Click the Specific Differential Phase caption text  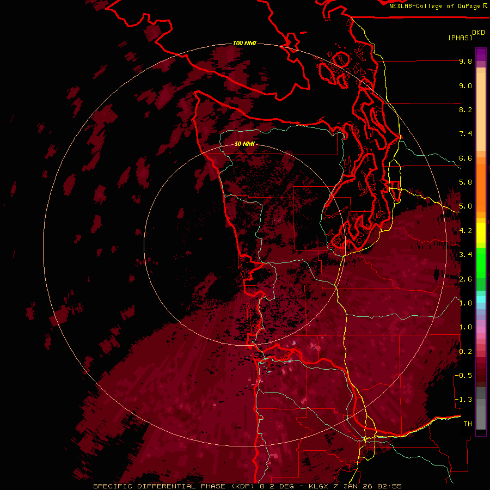248,486
